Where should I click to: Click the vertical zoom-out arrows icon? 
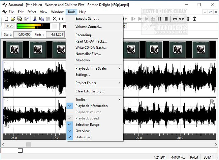click(194, 19)
